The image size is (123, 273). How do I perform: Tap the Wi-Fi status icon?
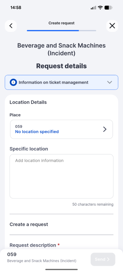pos(100,7)
